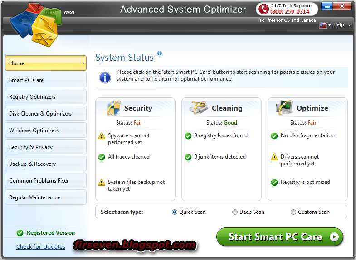This screenshot has width=356, height=260.
Task: Click the Optimize panel heading
Action: (312, 108)
